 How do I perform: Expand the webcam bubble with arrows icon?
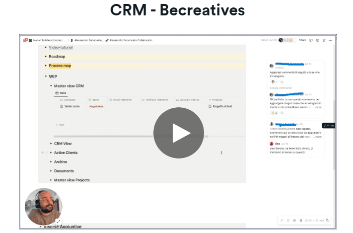58,222
